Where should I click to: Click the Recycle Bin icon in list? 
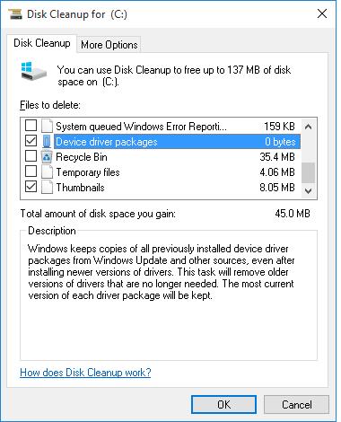pyautogui.click(x=47, y=157)
